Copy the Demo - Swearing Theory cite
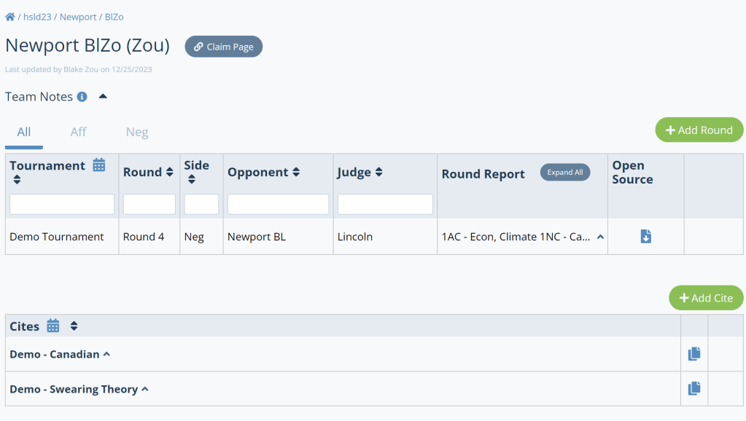 (694, 389)
